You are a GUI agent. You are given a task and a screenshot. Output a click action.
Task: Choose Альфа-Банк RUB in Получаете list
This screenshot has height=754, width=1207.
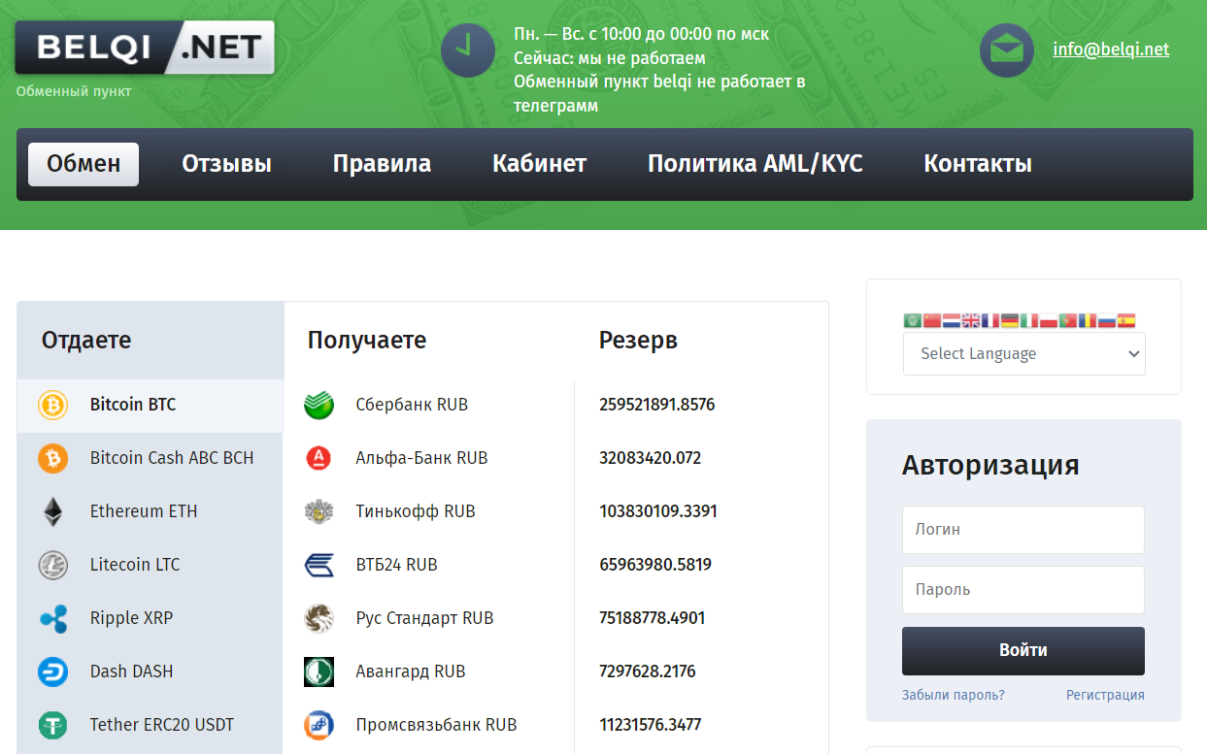pyautogui.click(x=421, y=458)
